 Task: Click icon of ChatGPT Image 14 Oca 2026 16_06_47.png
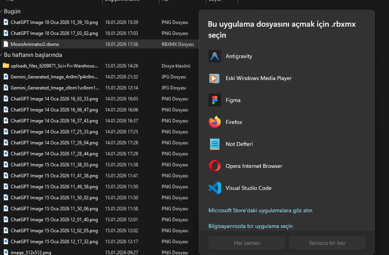[x=6, y=109]
